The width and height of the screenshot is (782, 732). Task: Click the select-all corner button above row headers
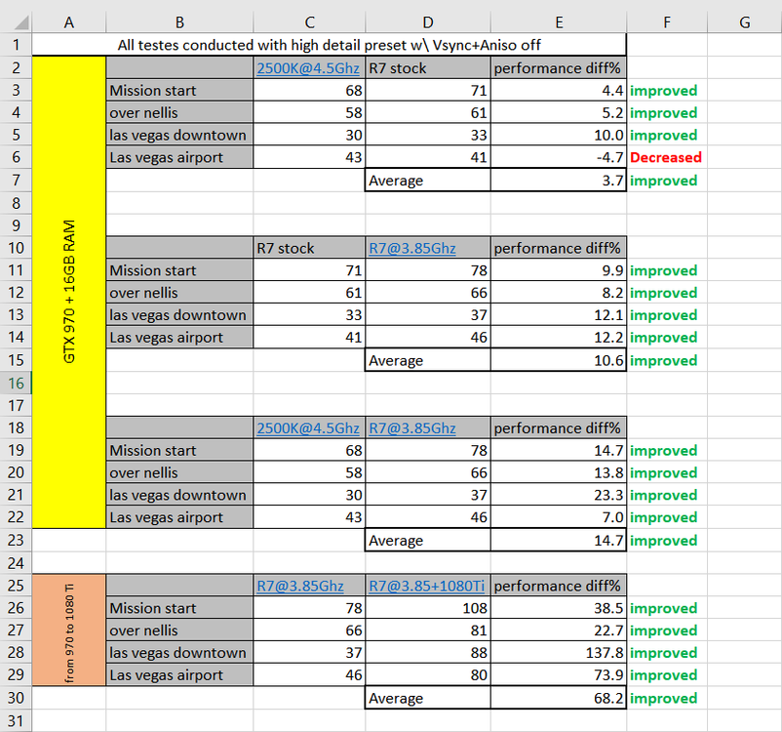18,20
